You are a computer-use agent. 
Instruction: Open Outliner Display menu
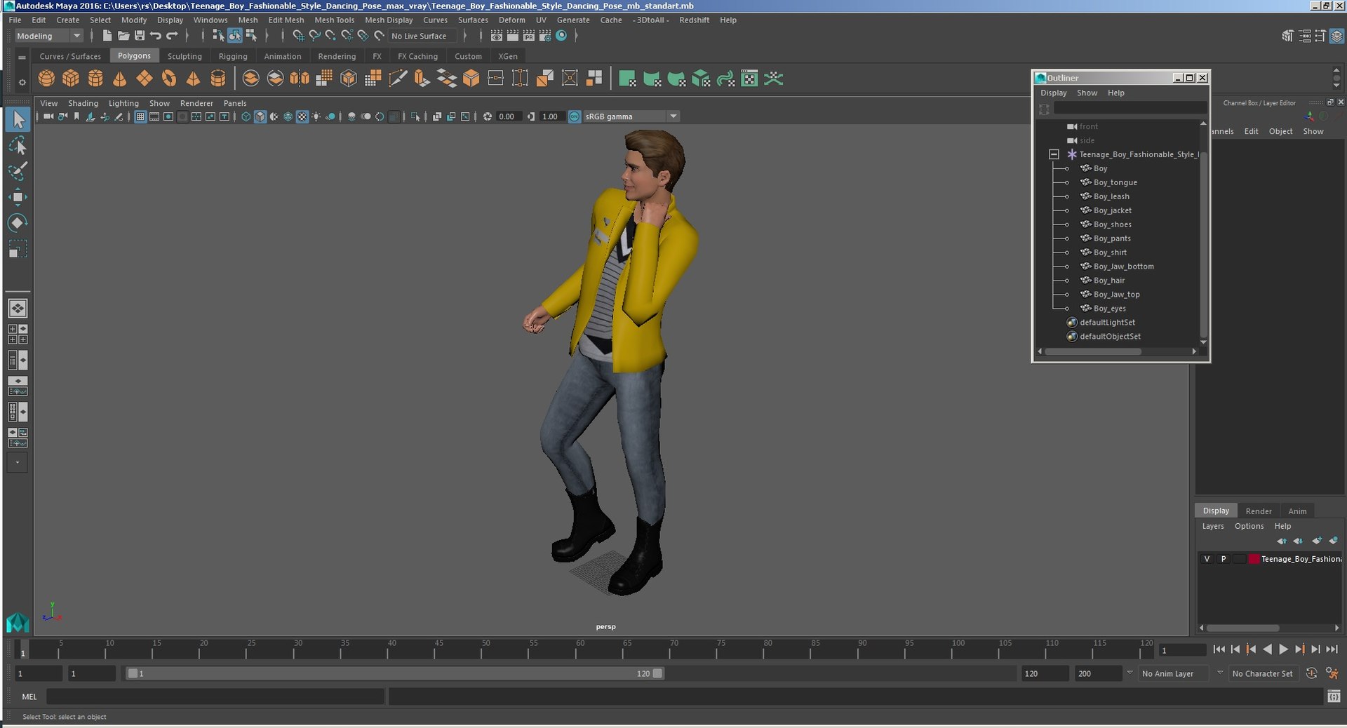point(1053,93)
